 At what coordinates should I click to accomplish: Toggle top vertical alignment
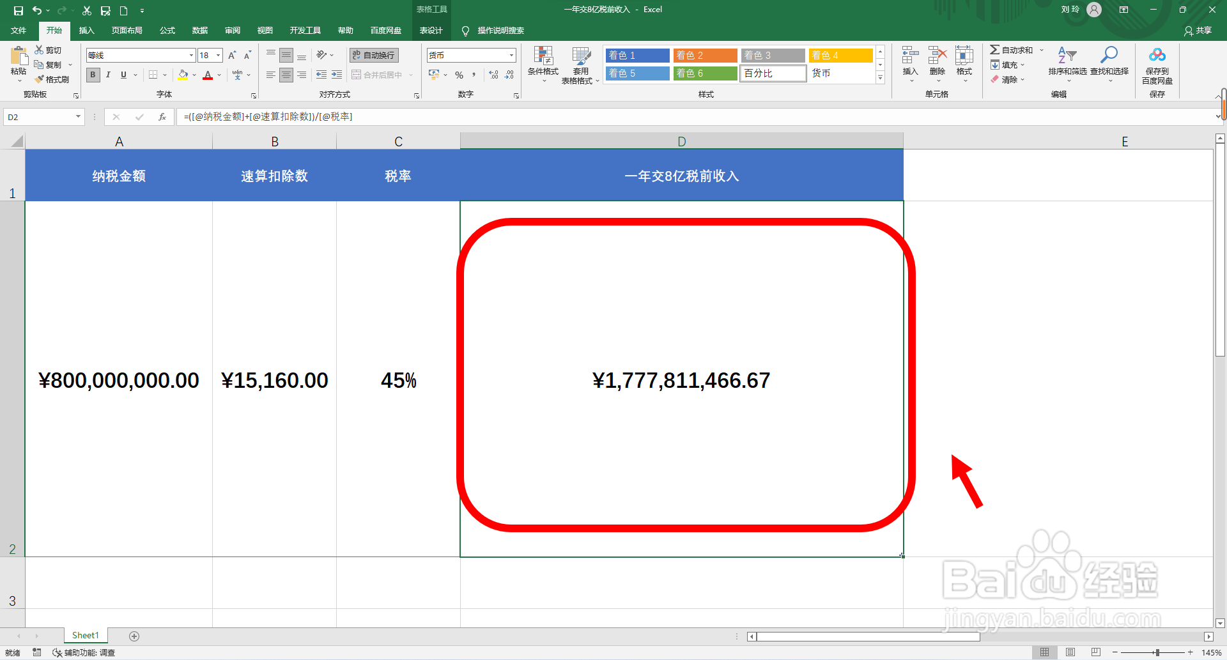(271, 56)
